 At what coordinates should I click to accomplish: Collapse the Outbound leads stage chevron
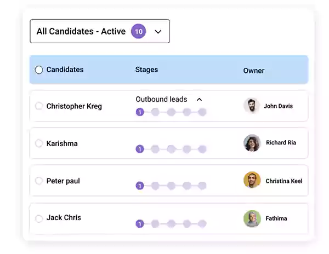pyautogui.click(x=200, y=100)
